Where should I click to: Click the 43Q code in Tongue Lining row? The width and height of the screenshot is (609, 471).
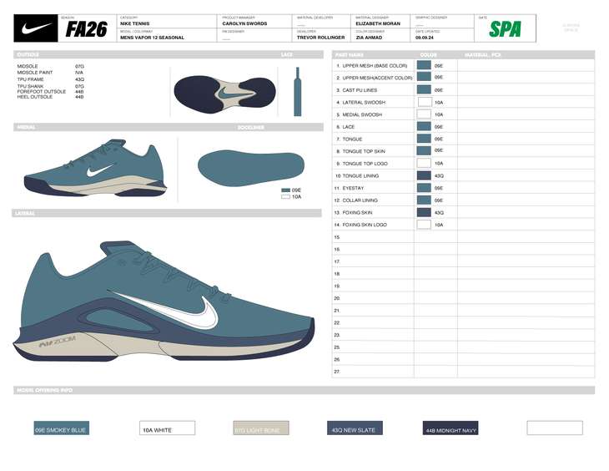point(439,176)
